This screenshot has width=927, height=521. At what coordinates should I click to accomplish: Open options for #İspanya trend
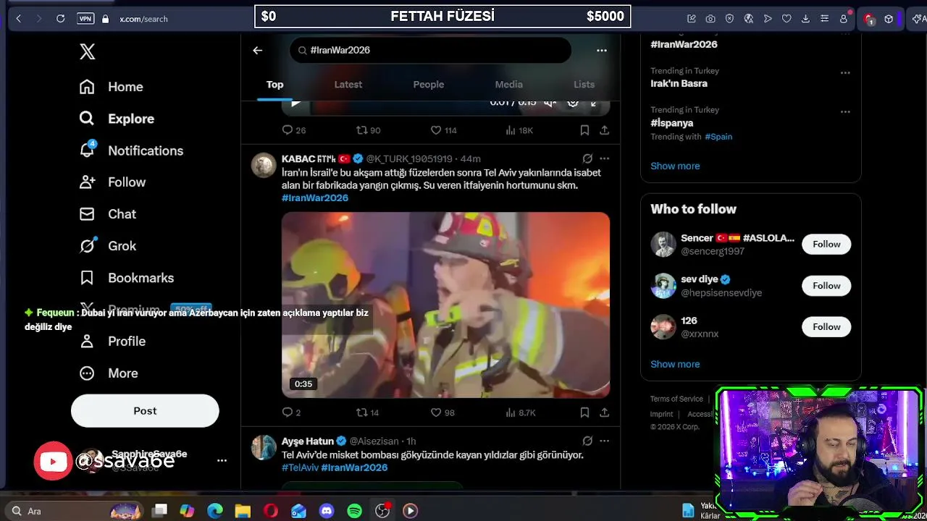pyautogui.click(x=845, y=111)
